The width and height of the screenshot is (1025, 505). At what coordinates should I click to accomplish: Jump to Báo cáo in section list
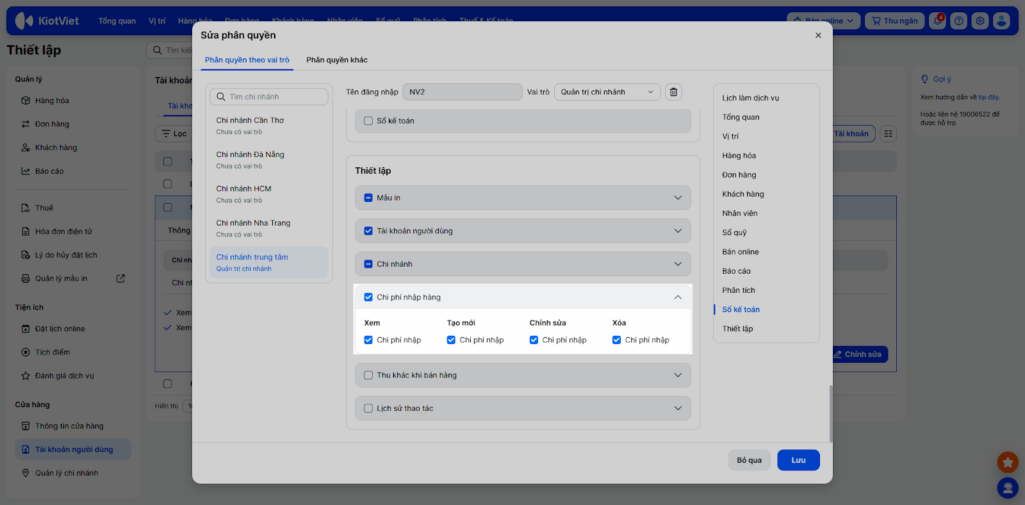click(x=736, y=271)
